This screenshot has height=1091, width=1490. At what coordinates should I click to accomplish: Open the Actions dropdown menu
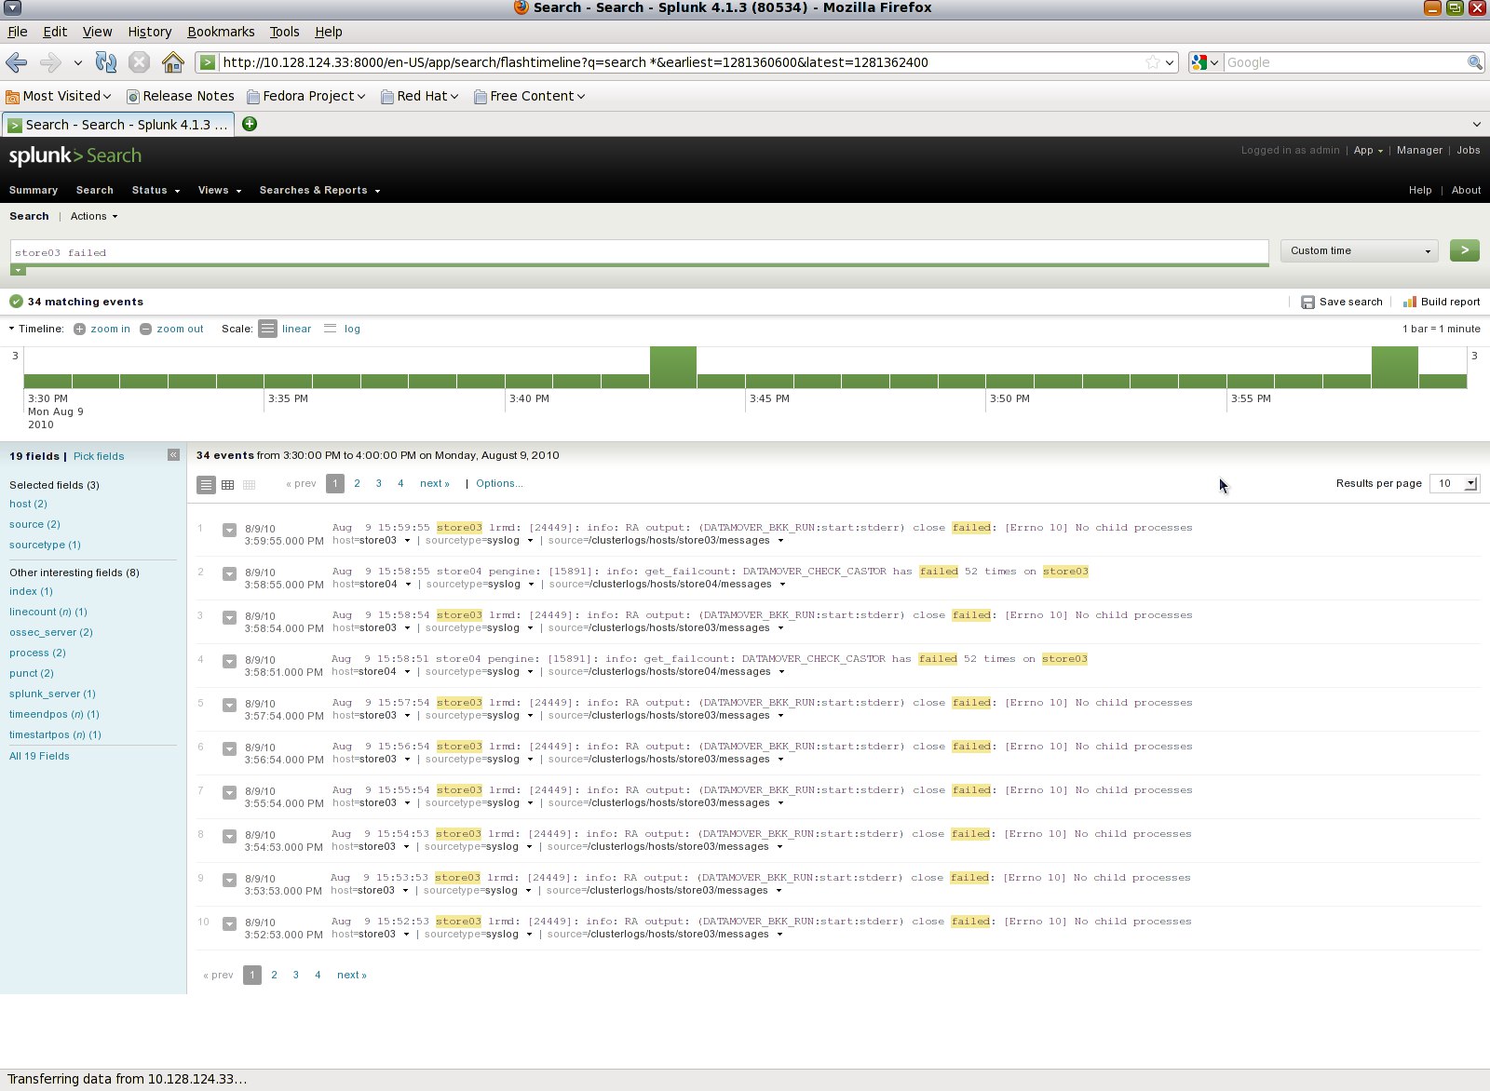coord(94,216)
